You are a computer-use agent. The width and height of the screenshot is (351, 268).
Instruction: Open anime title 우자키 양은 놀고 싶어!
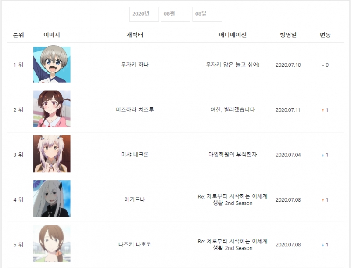coord(233,65)
